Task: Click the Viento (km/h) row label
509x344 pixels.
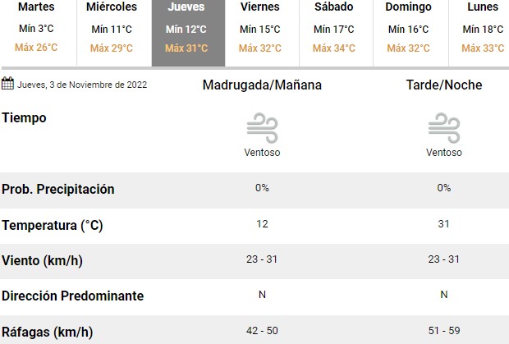Action: 42,260
